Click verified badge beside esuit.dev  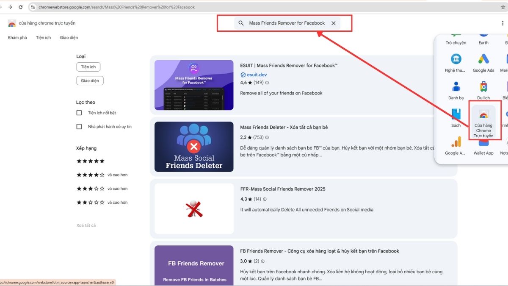point(243,75)
